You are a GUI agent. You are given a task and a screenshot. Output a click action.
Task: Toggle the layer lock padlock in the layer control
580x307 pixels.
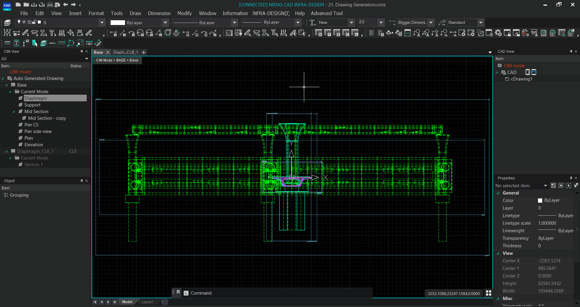(x=34, y=22)
